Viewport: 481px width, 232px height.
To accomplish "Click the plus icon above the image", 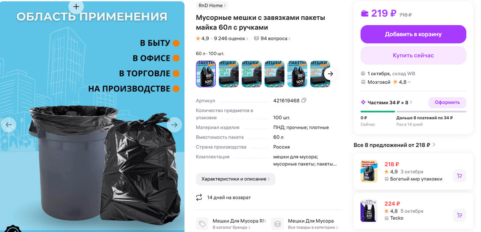I will [76, 7].
